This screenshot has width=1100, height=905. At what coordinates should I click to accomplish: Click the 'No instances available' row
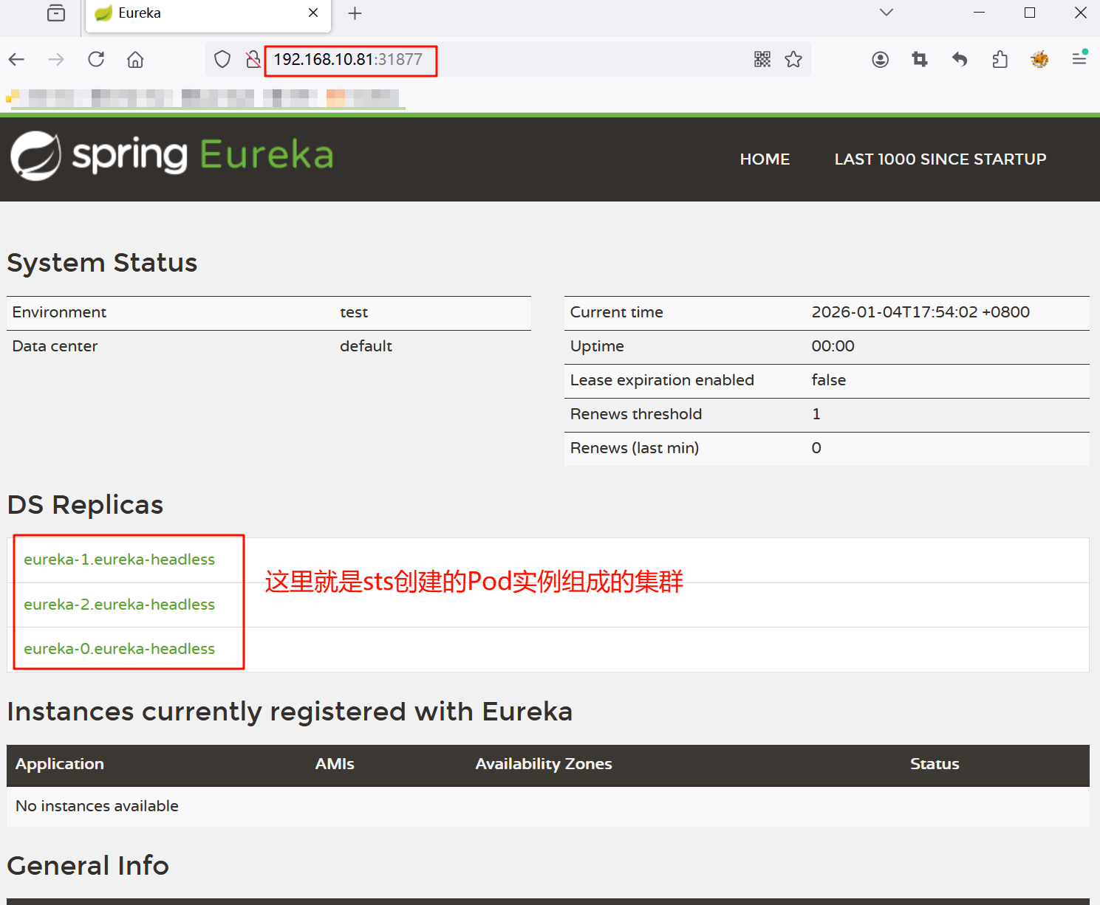[x=548, y=806]
